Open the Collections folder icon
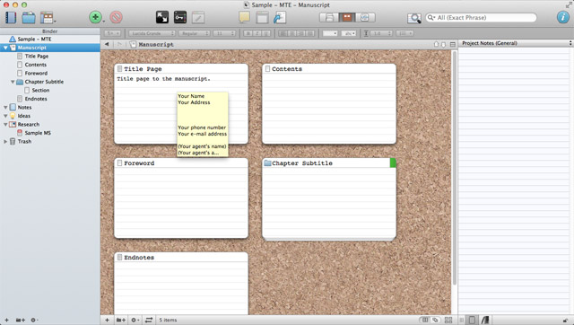Image resolution: width=574 pixels, height=325 pixels. [x=29, y=18]
